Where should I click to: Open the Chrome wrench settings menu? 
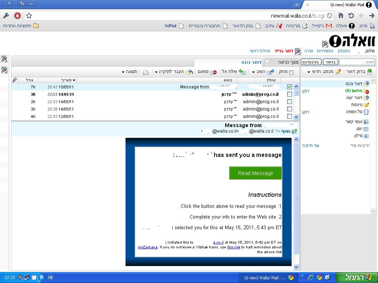6,15
